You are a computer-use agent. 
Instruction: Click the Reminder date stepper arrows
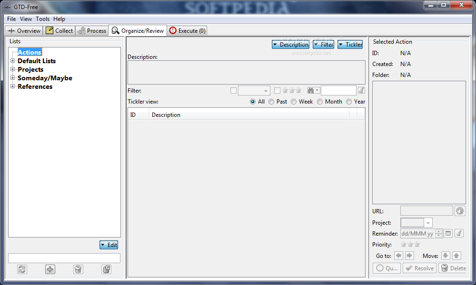coord(438,234)
